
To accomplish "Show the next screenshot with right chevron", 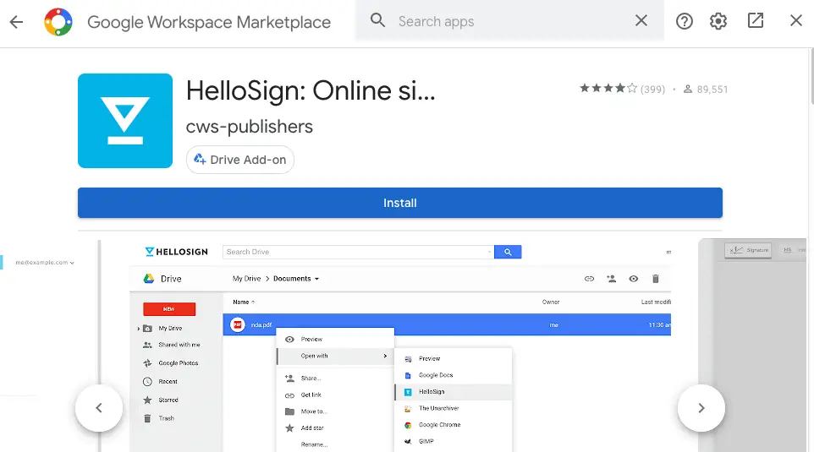I will coord(701,408).
